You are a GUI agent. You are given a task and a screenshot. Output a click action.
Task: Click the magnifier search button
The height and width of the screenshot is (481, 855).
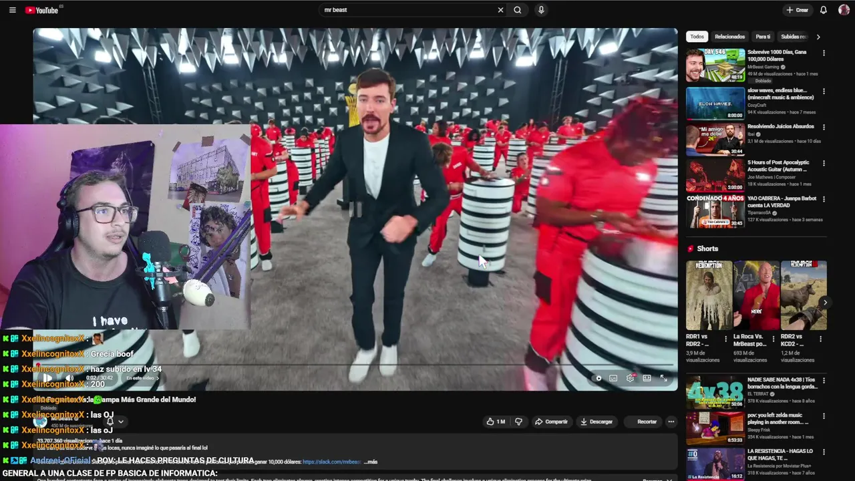click(x=517, y=10)
